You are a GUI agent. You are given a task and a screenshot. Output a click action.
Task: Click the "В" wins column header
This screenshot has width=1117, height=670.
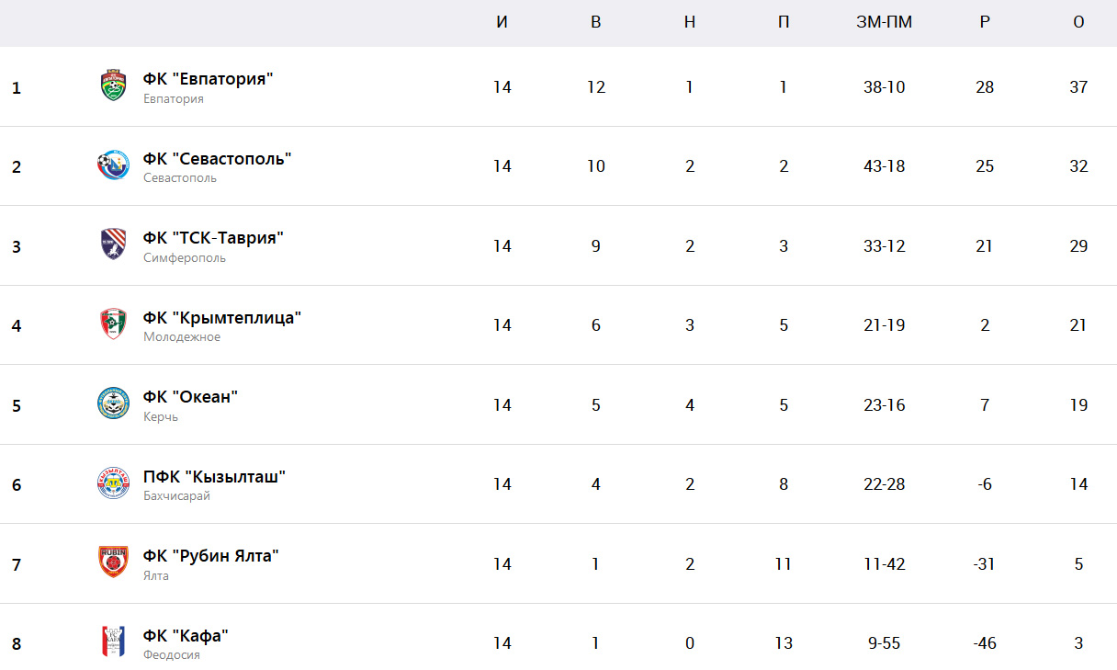pyautogui.click(x=595, y=22)
